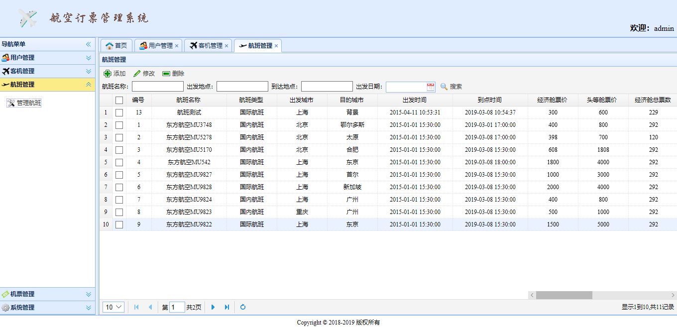Collapse the 航班管理 accordion panel
The image size is (677, 327).
(x=89, y=85)
